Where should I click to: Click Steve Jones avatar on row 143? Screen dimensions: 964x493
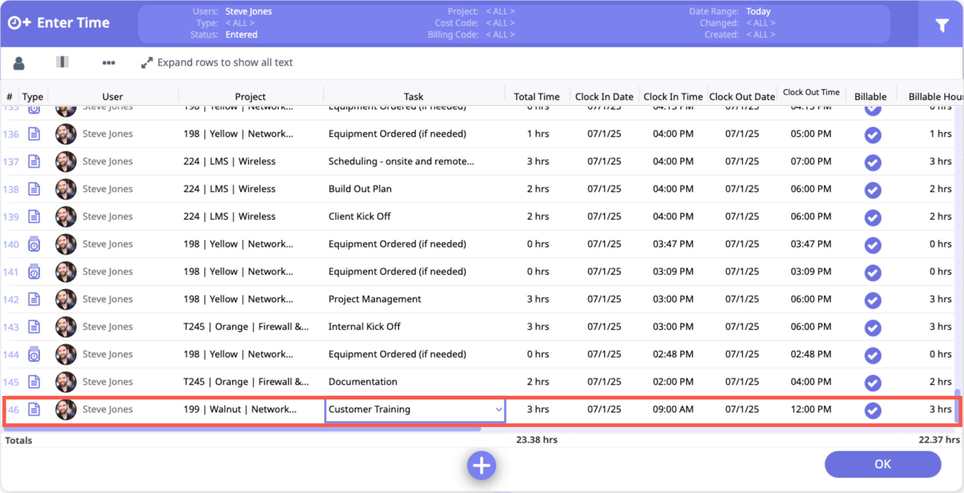click(66, 327)
